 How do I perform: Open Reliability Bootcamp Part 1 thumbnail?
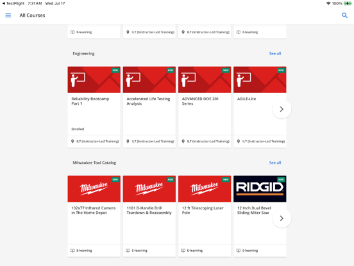click(94, 80)
